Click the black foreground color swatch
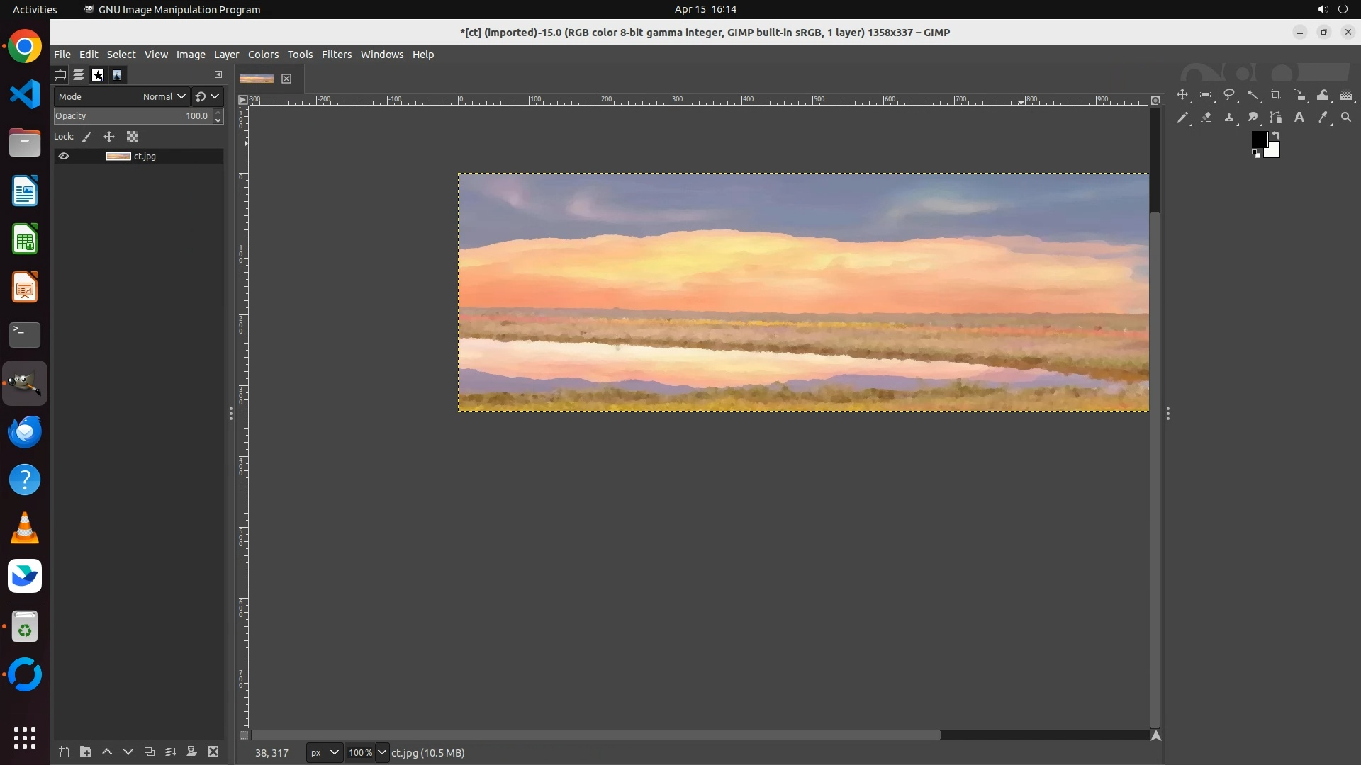 point(1260,140)
